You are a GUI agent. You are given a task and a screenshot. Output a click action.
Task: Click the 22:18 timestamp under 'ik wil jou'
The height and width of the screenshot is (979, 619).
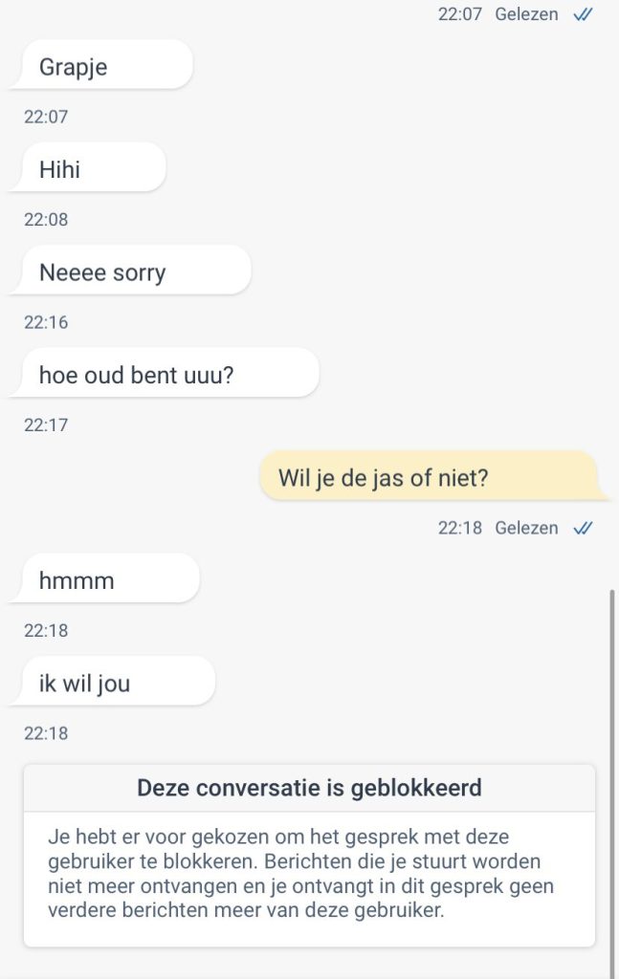(x=46, y=733)
